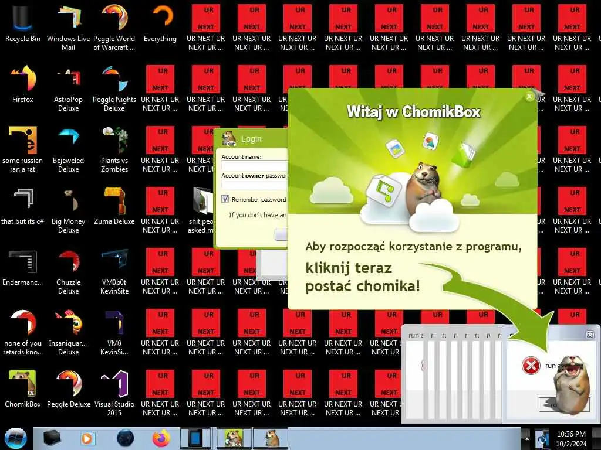Screen dimensions: 601x450
Task: Click the Account owner password field
Action: pyautogui.click(x=255, y=185)
